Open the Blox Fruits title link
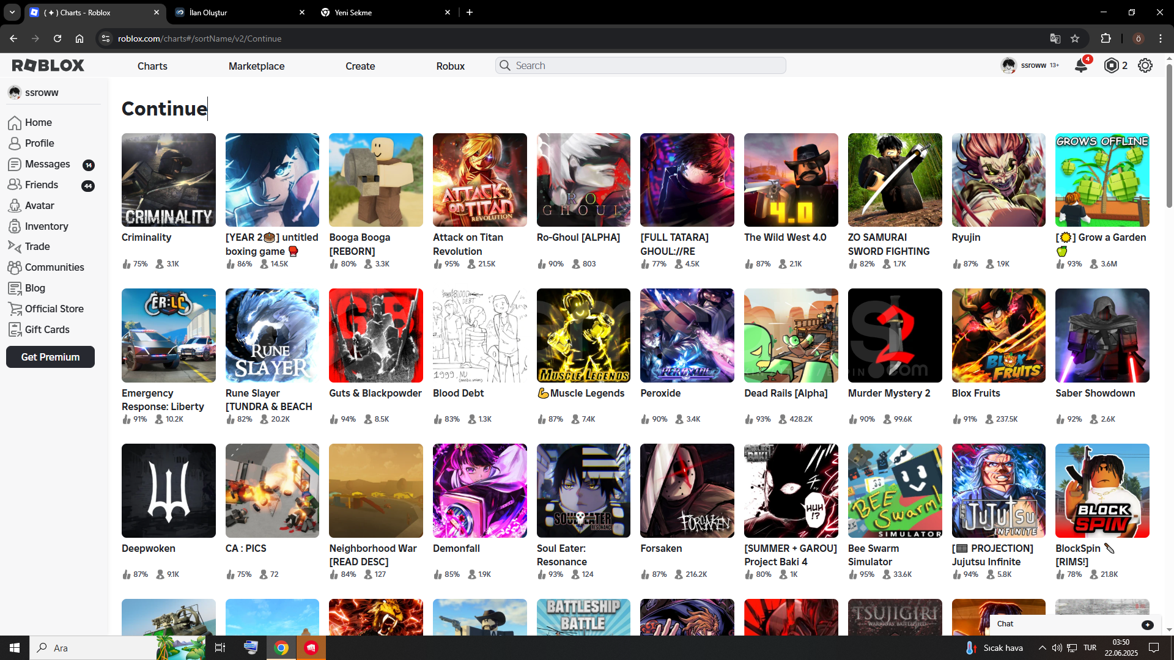This screenshot has width=1174, height=660. point(976,394)
